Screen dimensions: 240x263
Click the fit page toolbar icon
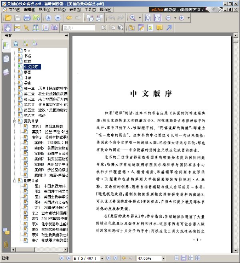tap(148, 18)
